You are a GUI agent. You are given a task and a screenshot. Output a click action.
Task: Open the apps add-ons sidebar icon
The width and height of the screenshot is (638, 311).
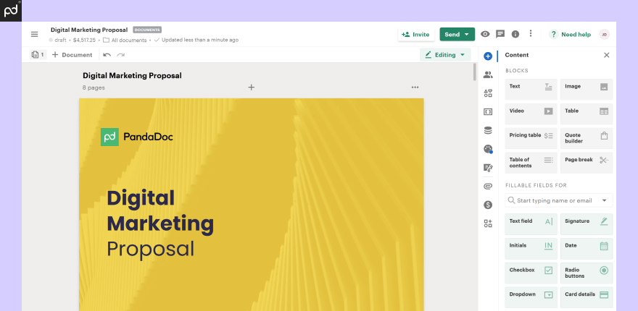(x=488, y=223)
